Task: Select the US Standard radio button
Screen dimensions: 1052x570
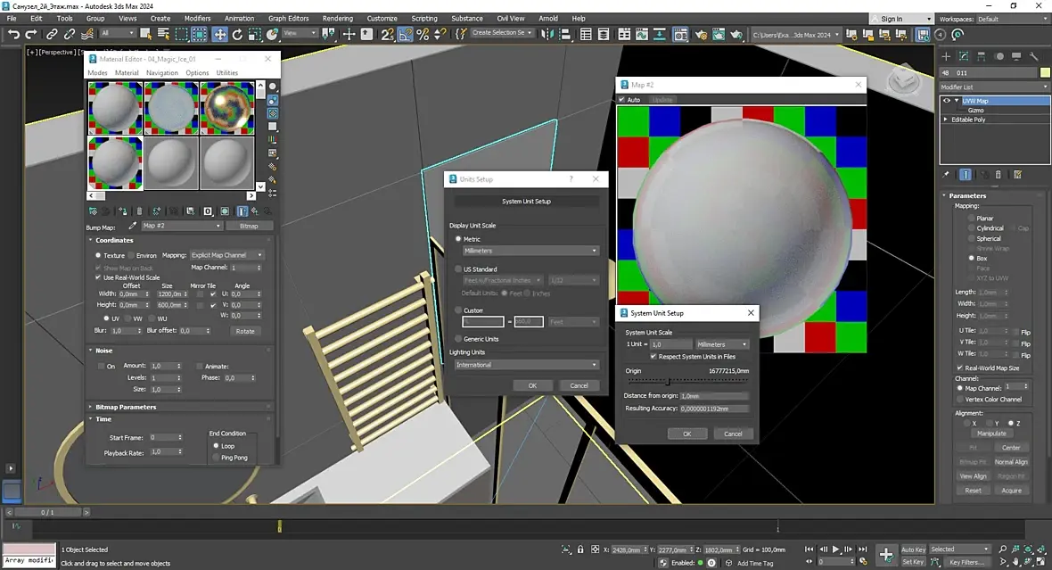Action: tap(459, 268)
